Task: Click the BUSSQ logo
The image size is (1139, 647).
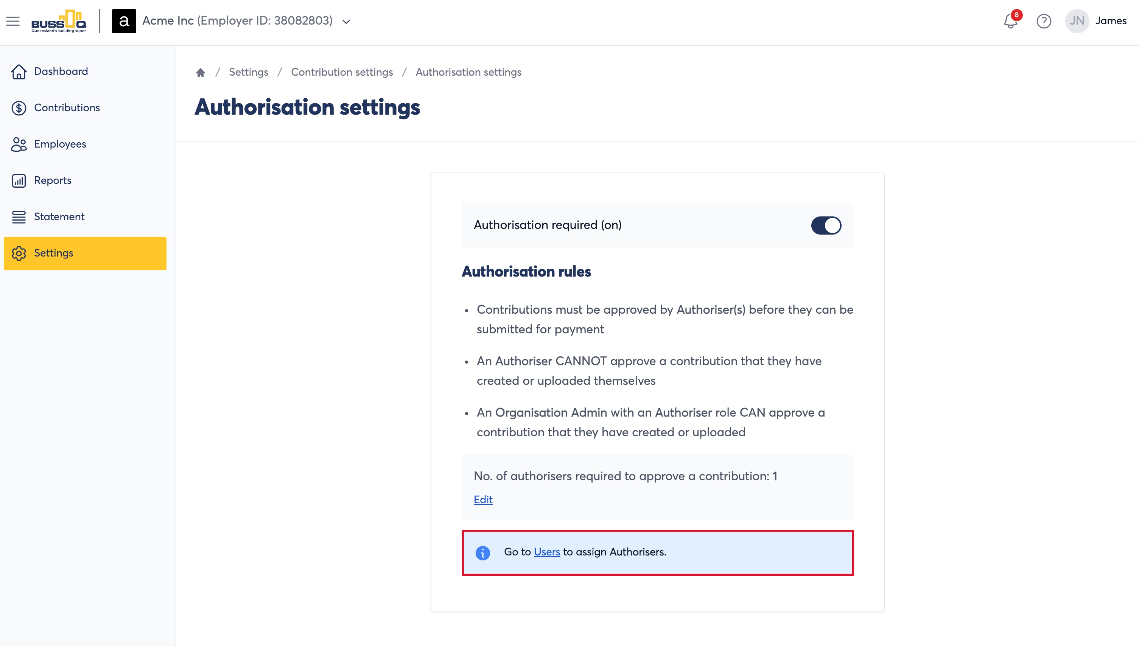Action: [59, 21]
